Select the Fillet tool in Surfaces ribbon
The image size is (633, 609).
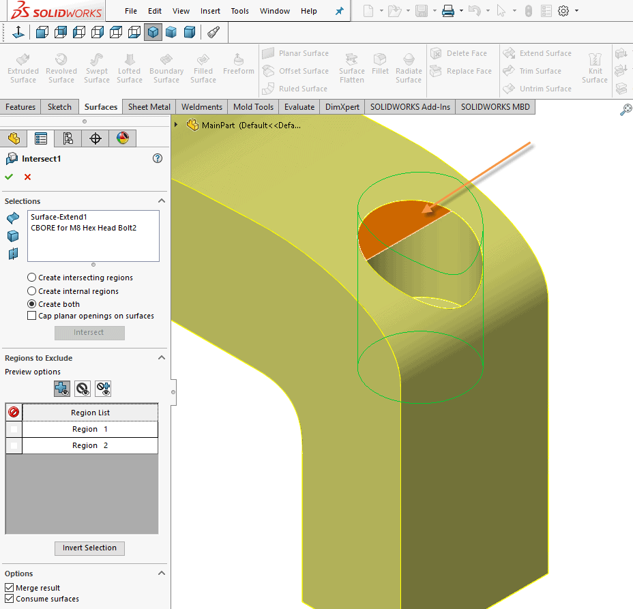(380, 64)
